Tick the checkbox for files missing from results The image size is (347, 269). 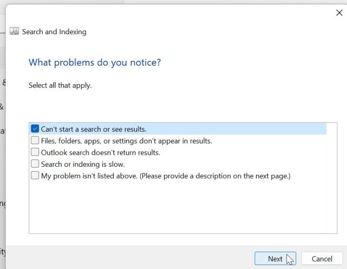point(35,141)
